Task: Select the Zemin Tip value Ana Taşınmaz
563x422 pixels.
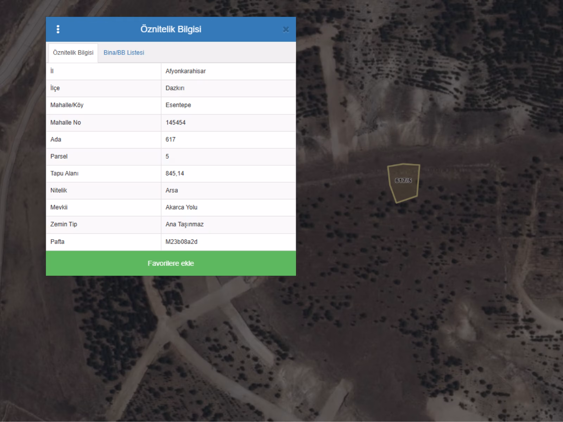Action: pos(184,224)
